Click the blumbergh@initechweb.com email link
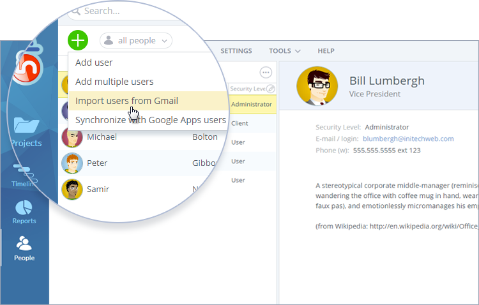479x305 pixels. (408, 138)
